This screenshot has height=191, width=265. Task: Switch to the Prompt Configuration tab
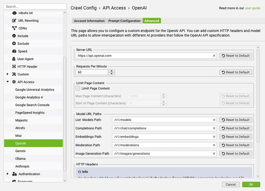point(124,21)
